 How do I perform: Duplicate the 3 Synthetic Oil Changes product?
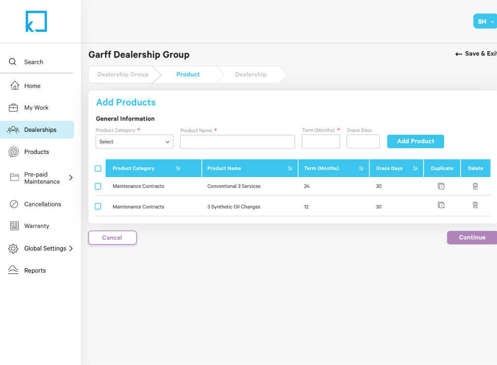(441, 205)
